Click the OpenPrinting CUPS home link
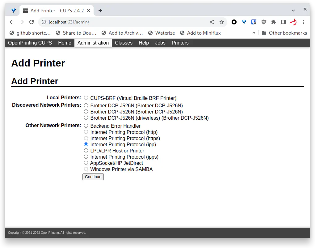Viewport: 315px width, 248px height. [30, 43]
